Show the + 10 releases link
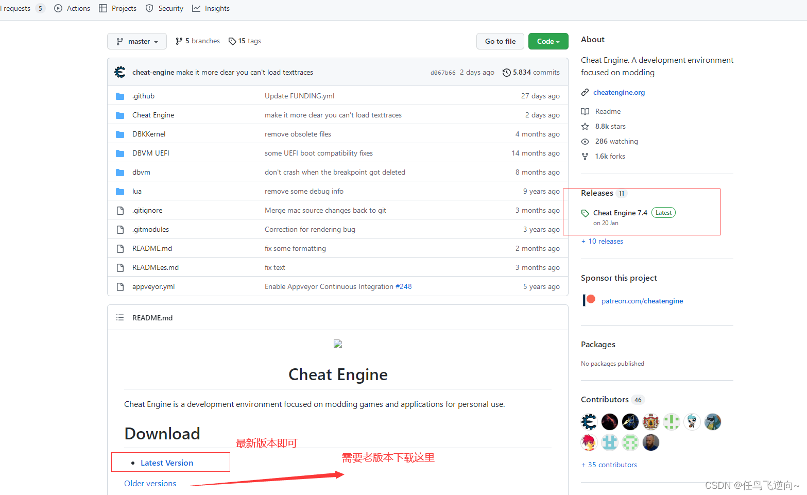Viewport: 807px width, 495px height. tap(602, 242)
